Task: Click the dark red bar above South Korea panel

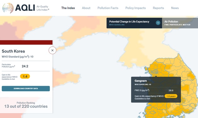Action: (26, 42)
